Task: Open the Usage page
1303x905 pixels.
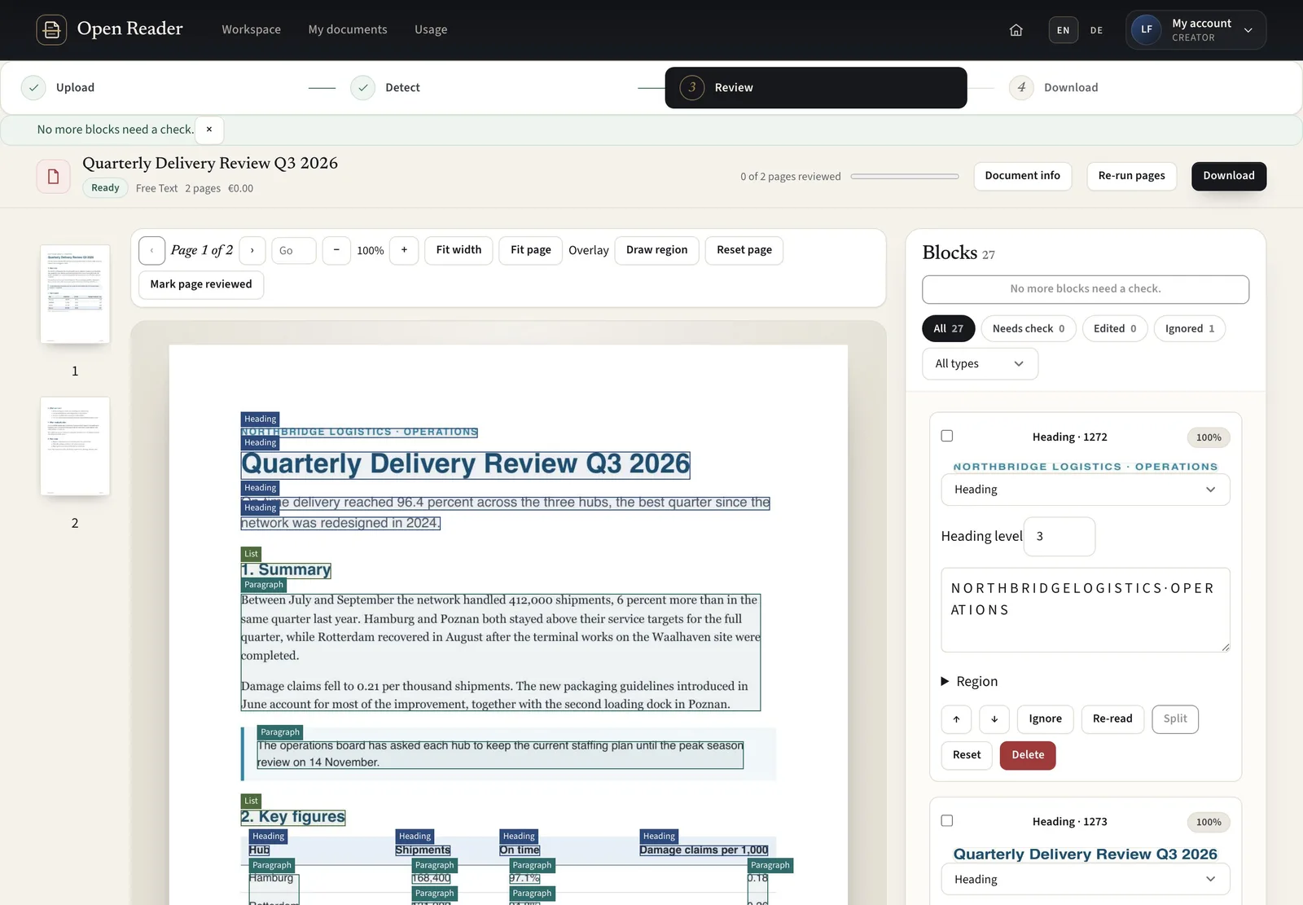Action: click(431, 30)
